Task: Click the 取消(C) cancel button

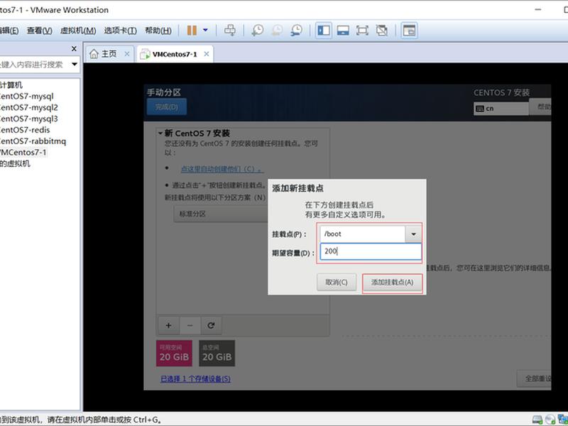Action: pyautogui.click(x=337, y=282)
